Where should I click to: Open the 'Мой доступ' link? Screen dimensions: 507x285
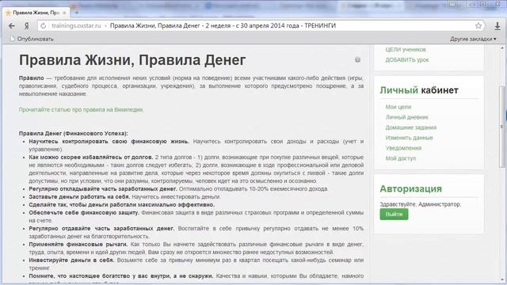click(x=401, y=158)
